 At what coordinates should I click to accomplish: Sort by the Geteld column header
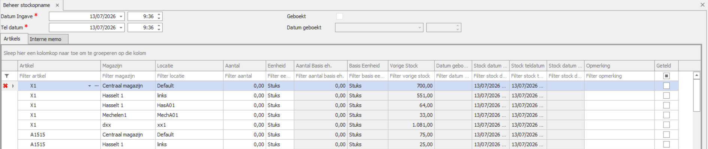[x=666, y=66]
